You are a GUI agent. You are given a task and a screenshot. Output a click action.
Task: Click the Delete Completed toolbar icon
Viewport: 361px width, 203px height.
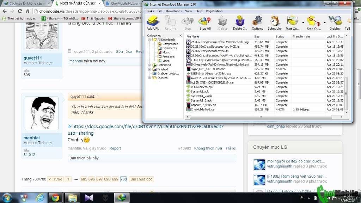pos(240,21)
